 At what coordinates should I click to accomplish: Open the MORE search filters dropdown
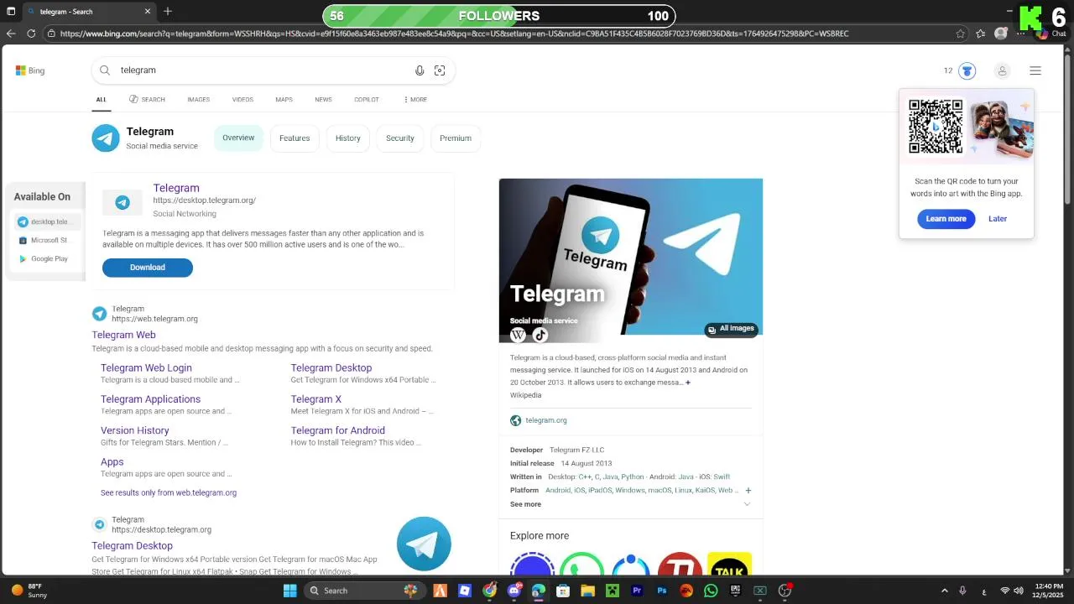coord(415,100)
